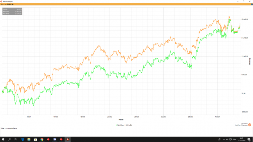Click the $0,00 label on the winnings axis
This screenshot has width=253, height=142.
(243, 93)
